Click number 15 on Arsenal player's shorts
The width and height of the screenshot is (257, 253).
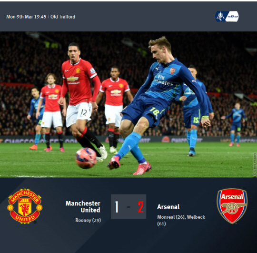[x=196, y=120]
